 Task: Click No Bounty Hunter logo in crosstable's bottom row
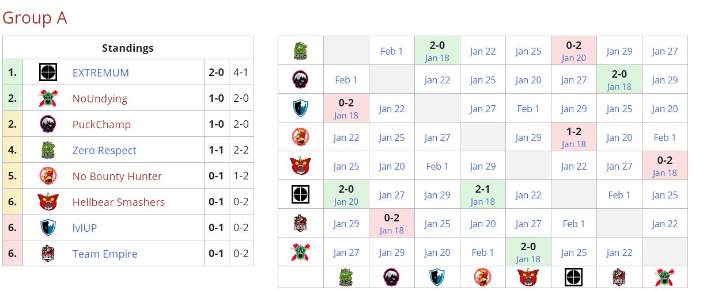[x=482, y=277]
